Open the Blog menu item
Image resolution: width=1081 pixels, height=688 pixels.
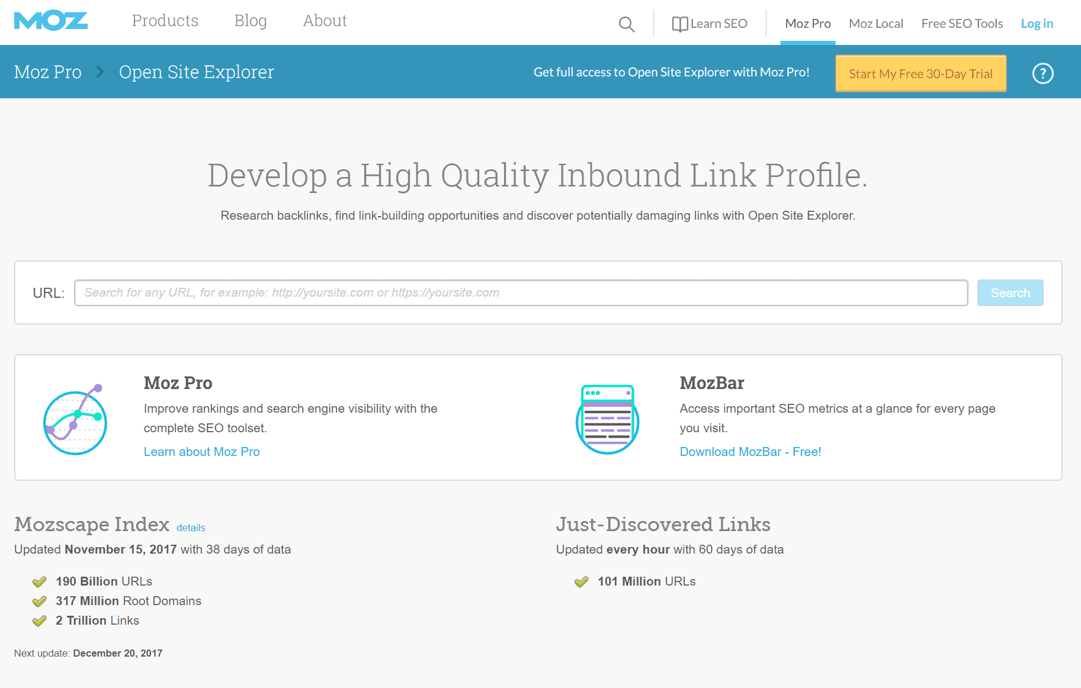pyautogui.click(x=251, y=21)
